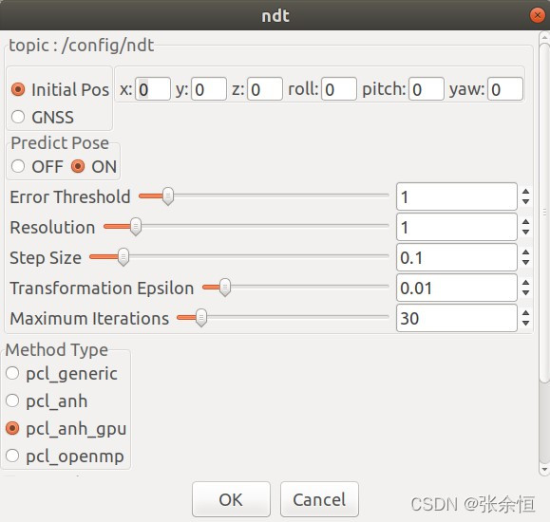Decrease Resolution with down arrow
This screenshot has height=522, width=550.
525,233
